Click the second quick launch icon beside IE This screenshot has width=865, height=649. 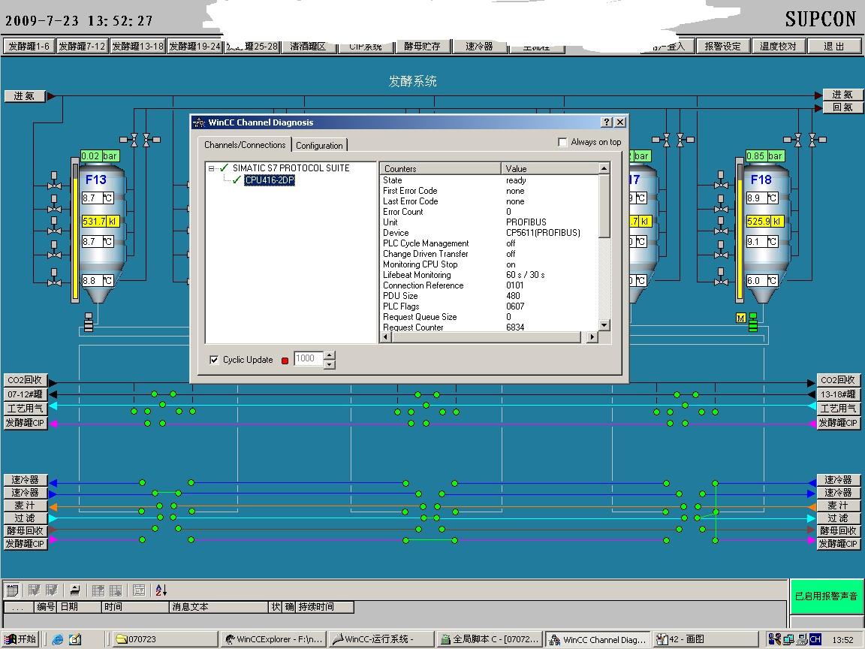tap(75, 640)
